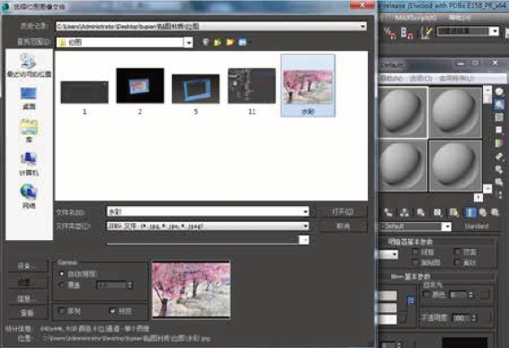Toggle the 预览 preview checkbox
509x348 pixels.
[112, 311]
